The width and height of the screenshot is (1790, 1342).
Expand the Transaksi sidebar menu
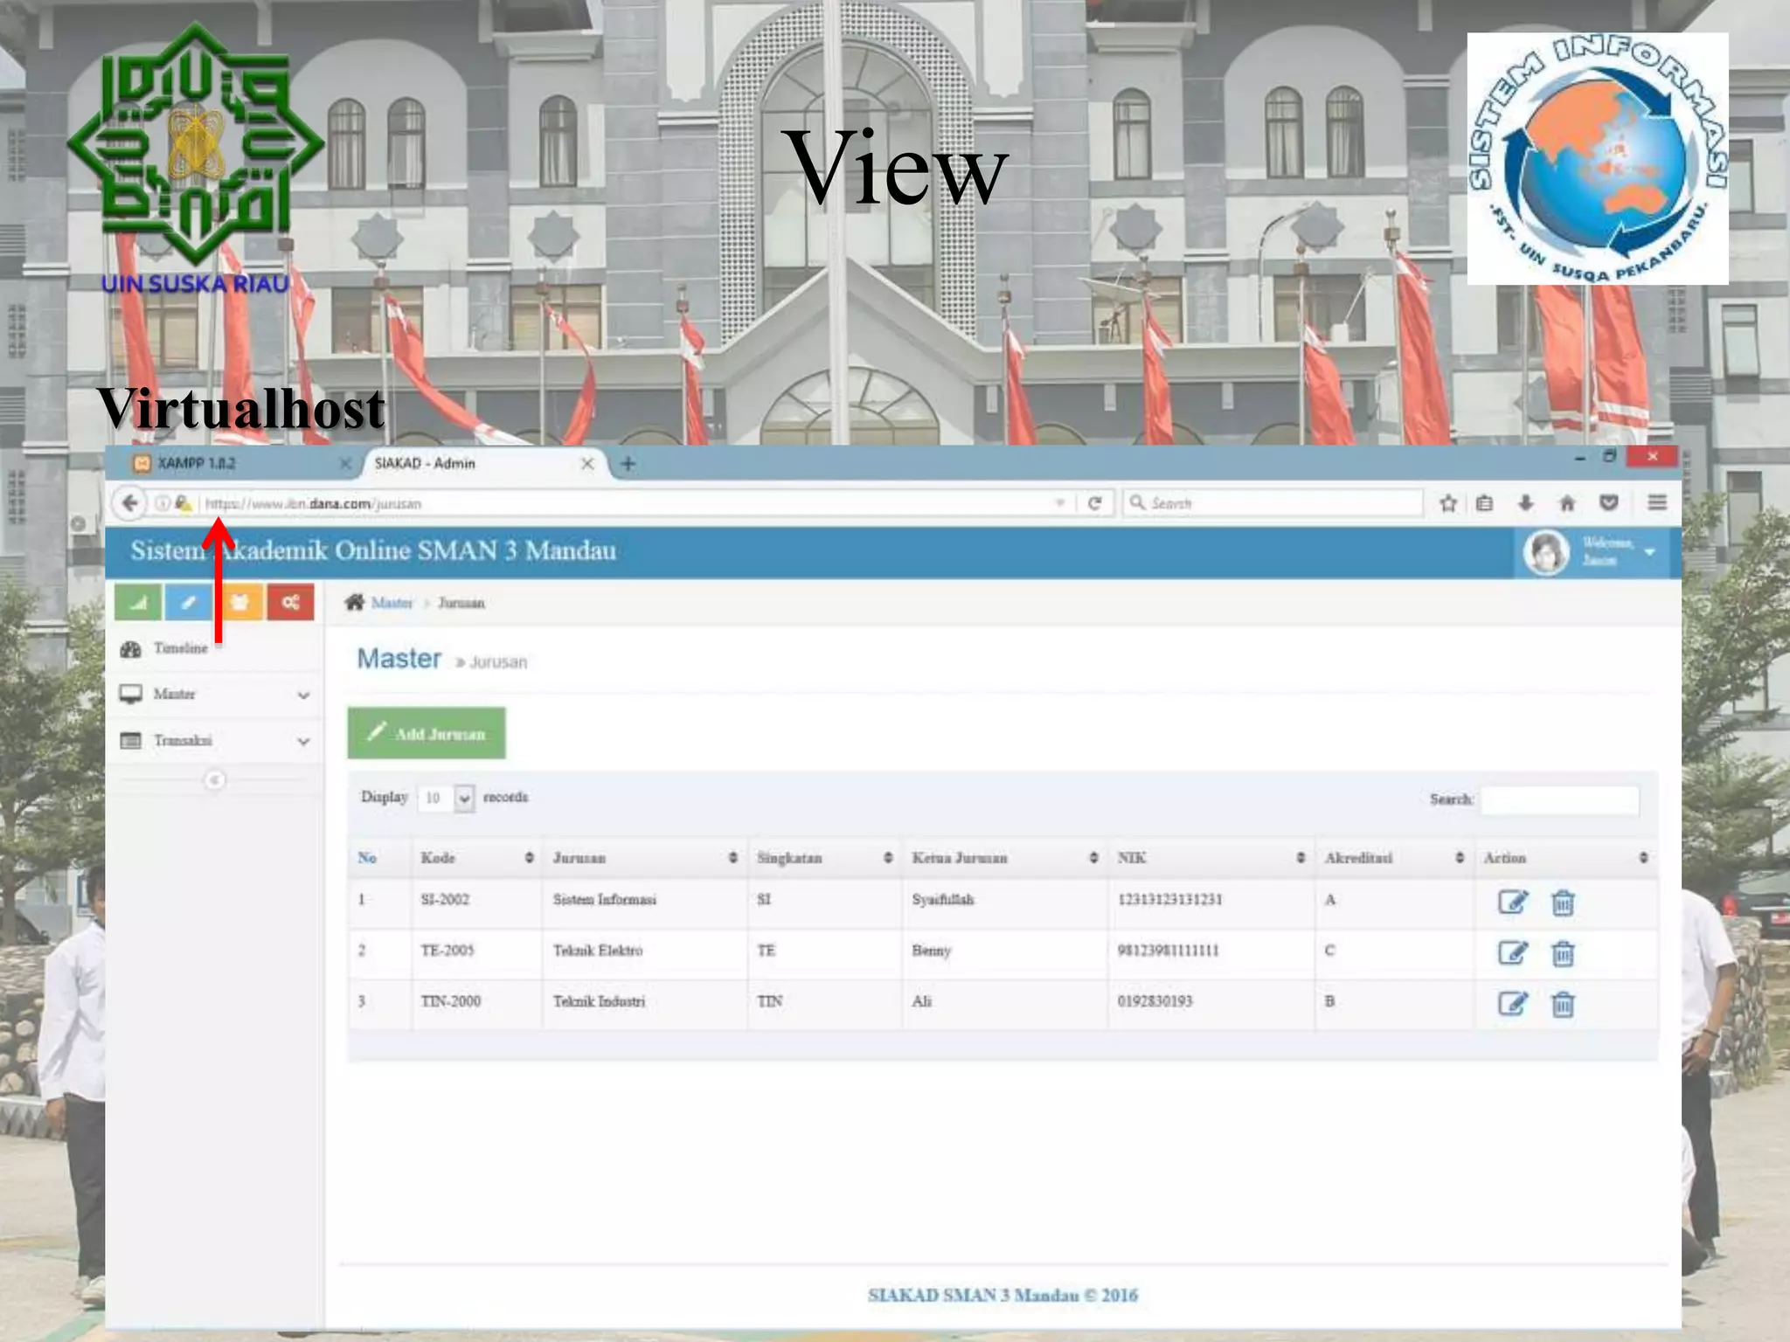214,741
